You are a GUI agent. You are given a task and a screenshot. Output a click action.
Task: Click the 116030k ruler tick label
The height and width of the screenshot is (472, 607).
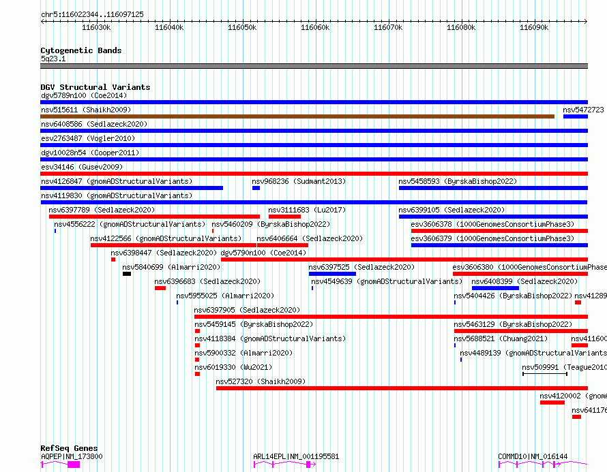point(96,27)
